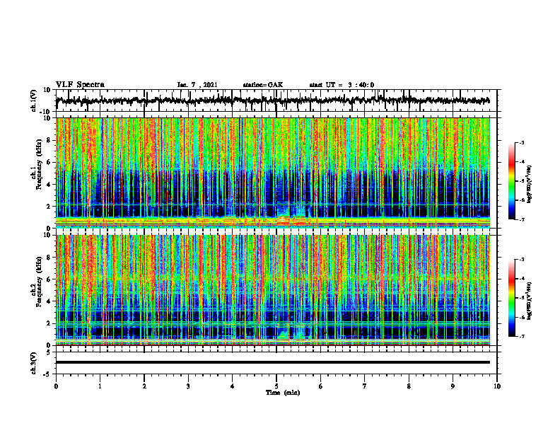
Task: Click the "8" kHz tick on ch.1 frequency axis
Action: click(x=49, y=140)
